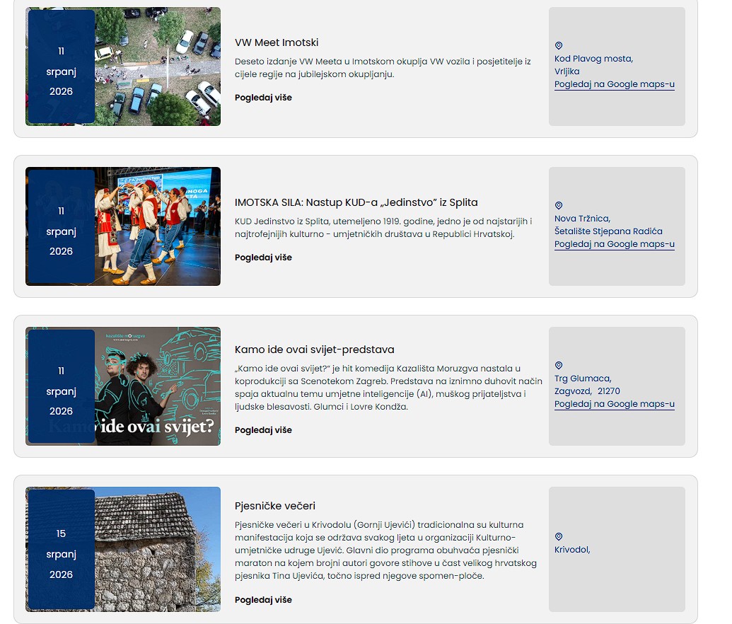732x624 pixels.
Task: Open VW Meet Imotski event title
Action: click(277, 42)
